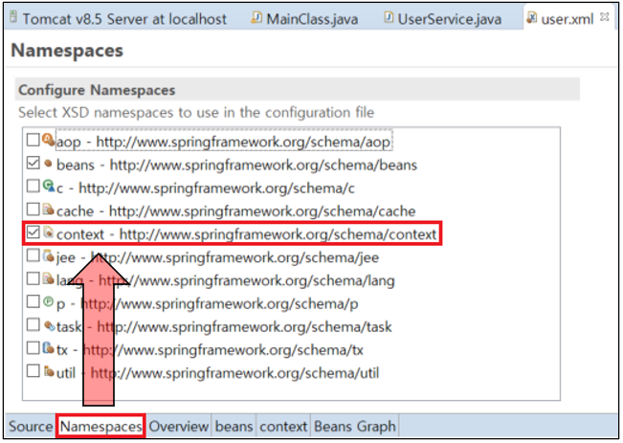The width and height of the screenshot is (623, 443).
Task: Check the cache namespace checkbox
Action: point(33,209)
